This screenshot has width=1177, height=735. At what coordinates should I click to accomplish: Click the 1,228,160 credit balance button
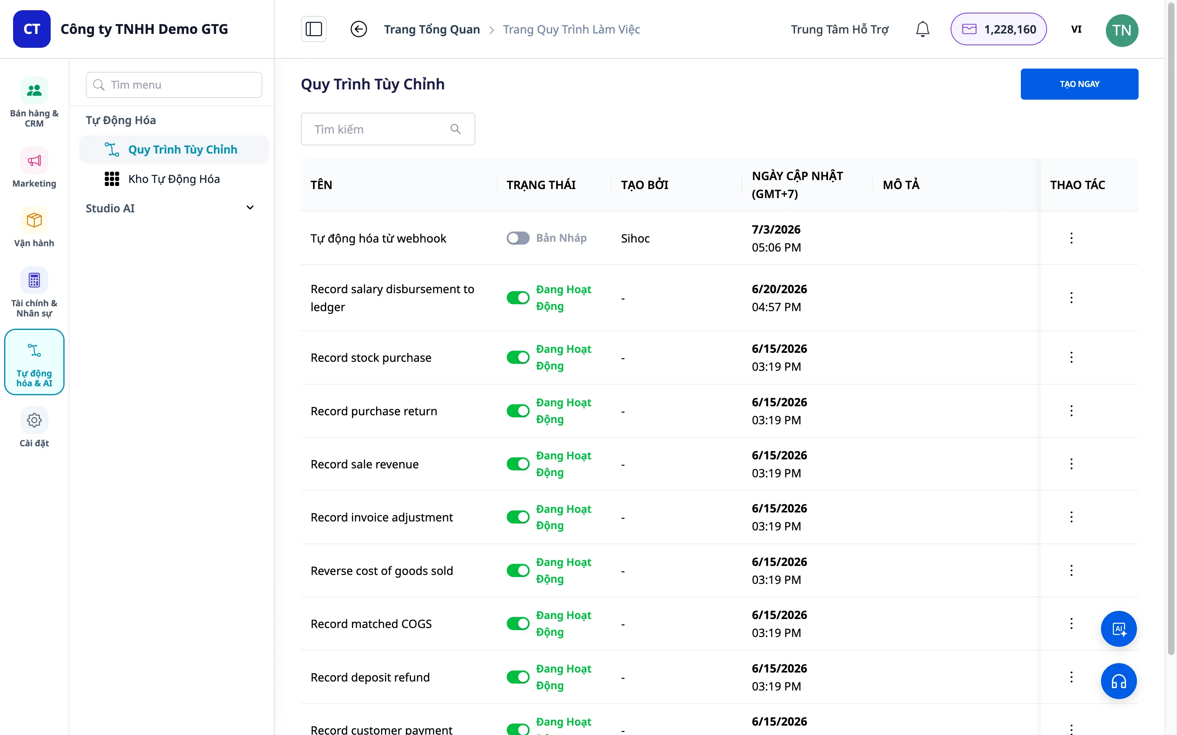point(998,29)
